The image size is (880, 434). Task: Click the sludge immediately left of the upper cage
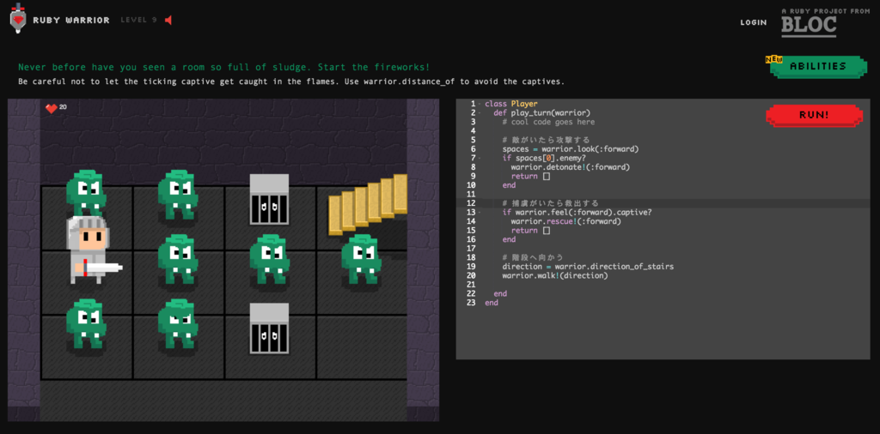[x=177, y=195]
